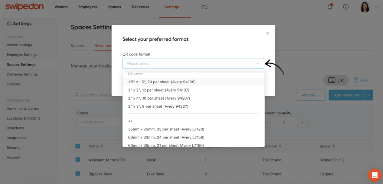The image size is (383, 184).
Task: Expand the Add Resource arrow menu
Action: click(369, 95)
